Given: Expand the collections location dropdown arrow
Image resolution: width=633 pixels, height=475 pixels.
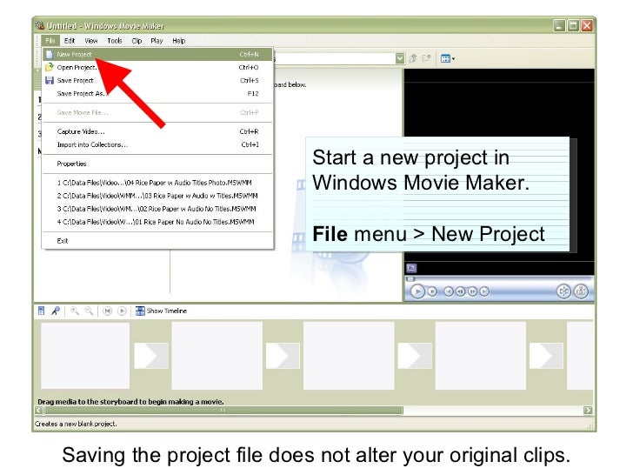Looking at the screenshot, I should click(x=400, y=58).
